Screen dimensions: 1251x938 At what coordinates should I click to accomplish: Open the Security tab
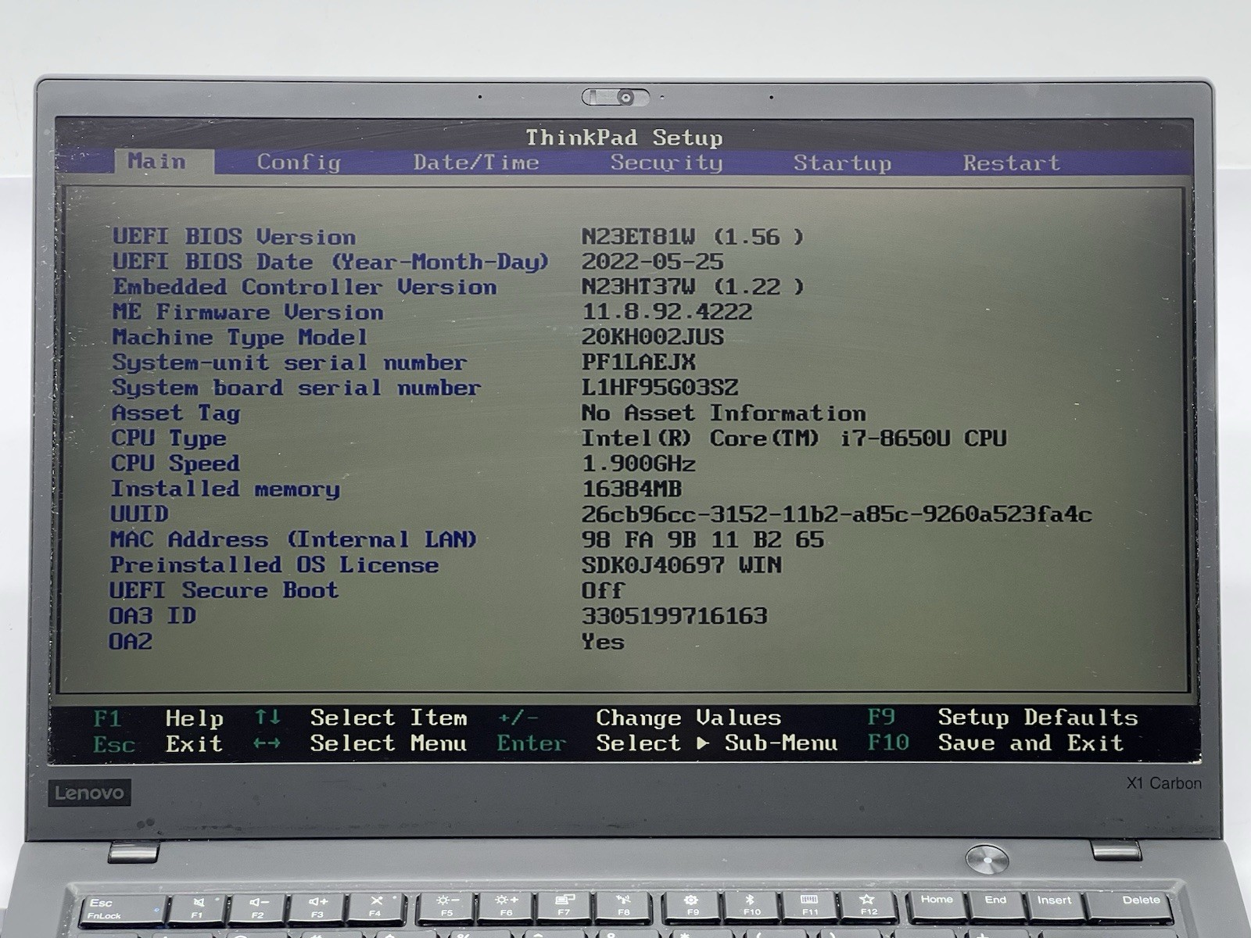coord(666,163)
